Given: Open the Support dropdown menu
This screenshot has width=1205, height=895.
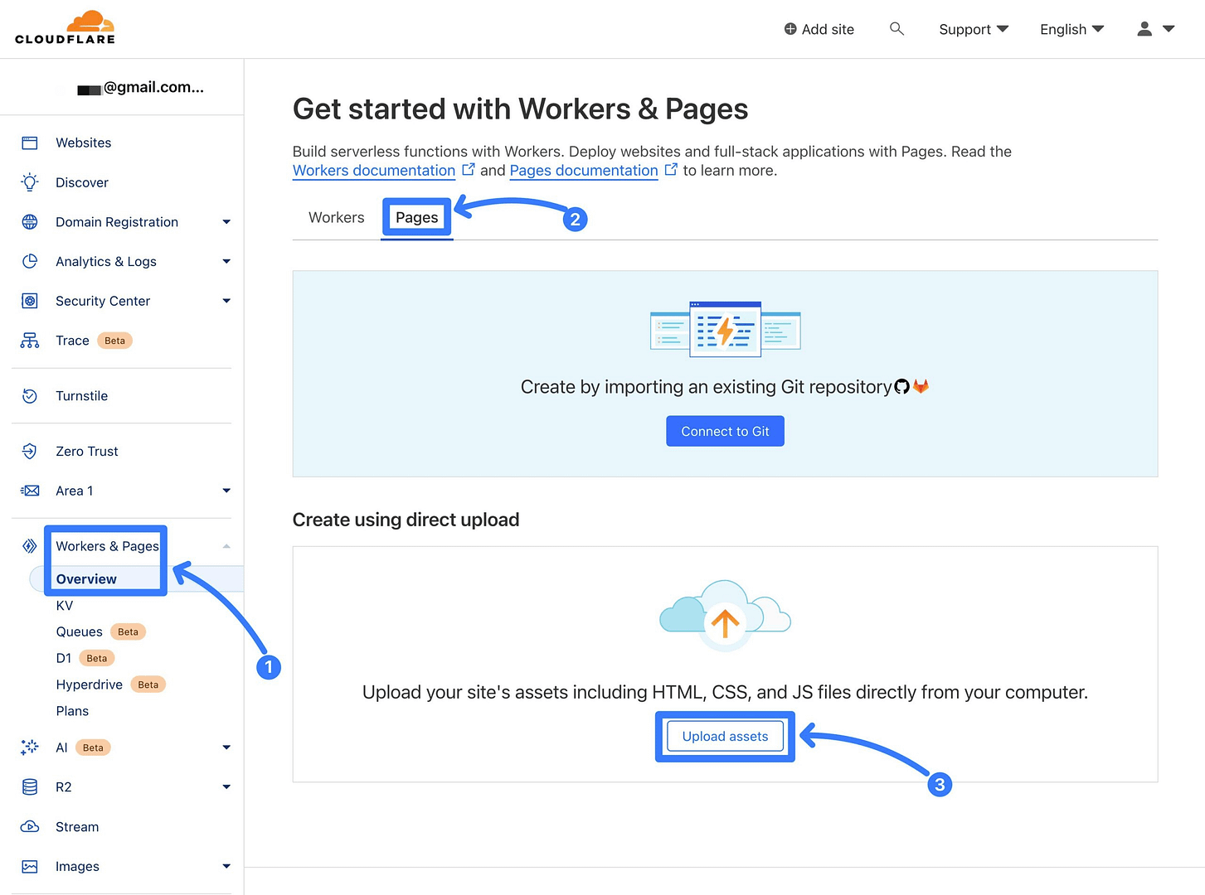Looking at the screenshot, I should pyautogui.click(x=974, y=29).
